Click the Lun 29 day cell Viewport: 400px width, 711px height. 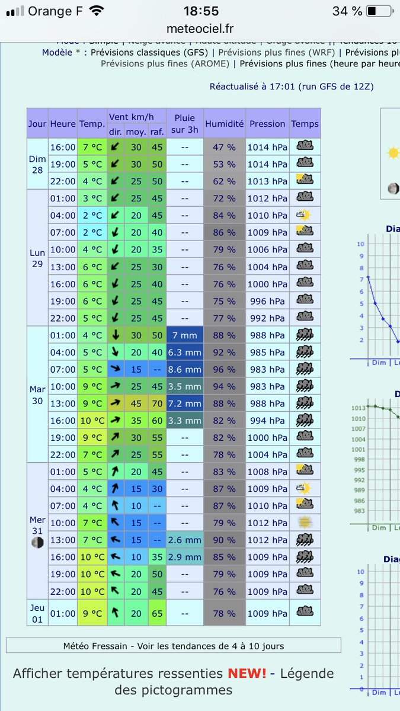pyautogui.click(x=37, y=258)
